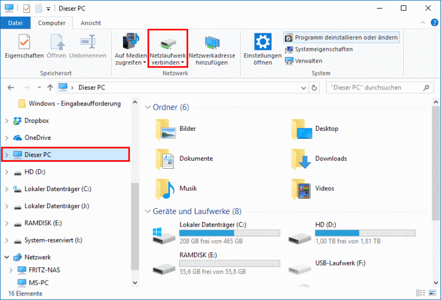The height and width of the screenshot is (300, 441).
Task: Click Netzwerkadresse hinzufügen icon
Action: point(212,42)
